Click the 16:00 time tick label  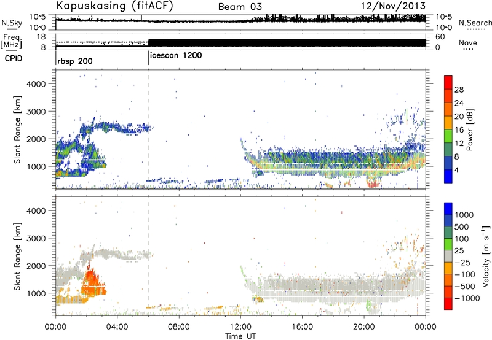[302, 327]
